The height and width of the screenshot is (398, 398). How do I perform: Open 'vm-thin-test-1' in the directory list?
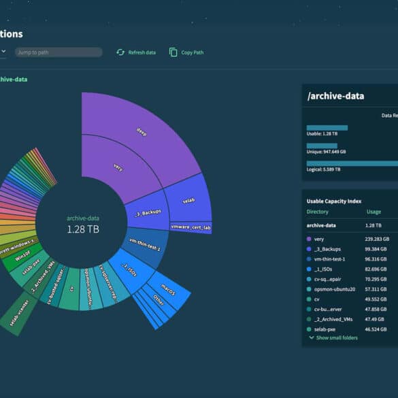click(x=329, y=259)
